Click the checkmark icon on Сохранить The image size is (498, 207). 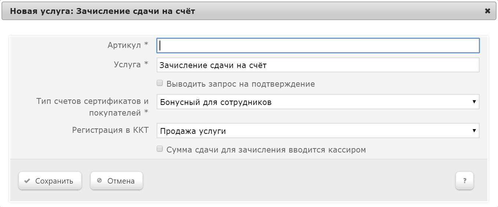pyautogui.click(x=27, y=181)
